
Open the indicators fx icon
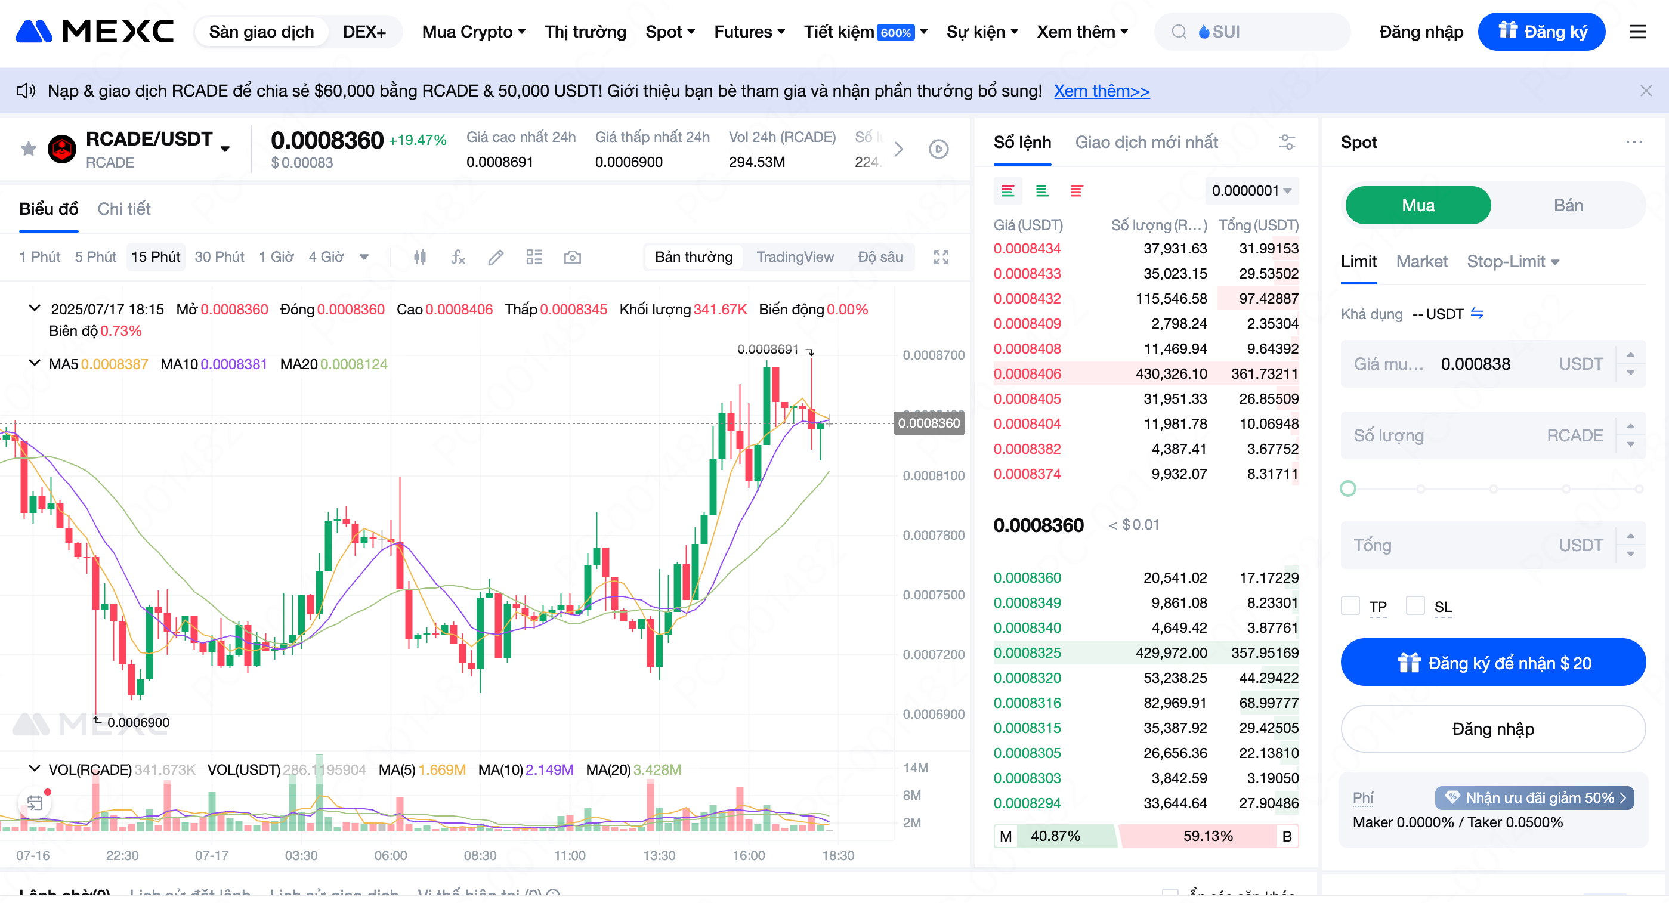tap(458, 257)
